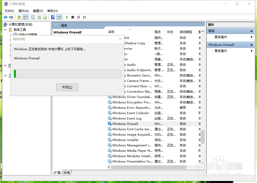
Task: Click the Export List toolbar icon
Action: [45, 17]
